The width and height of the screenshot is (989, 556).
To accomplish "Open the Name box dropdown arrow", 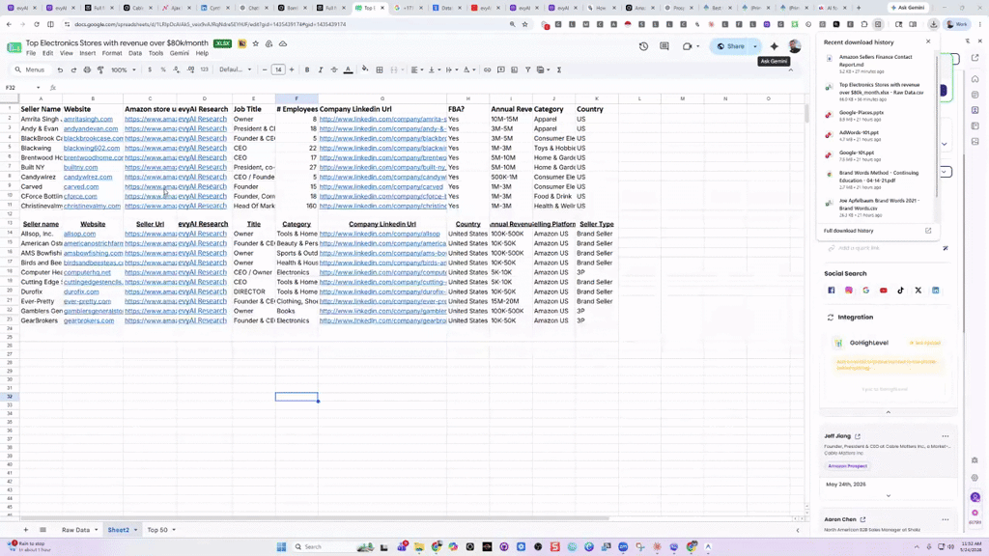I will pos(38,88).
